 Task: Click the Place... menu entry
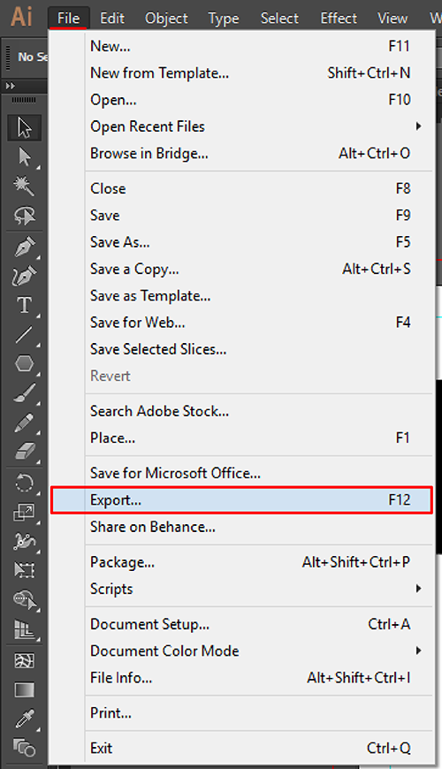pyautogui.click(x=255, y=438)
